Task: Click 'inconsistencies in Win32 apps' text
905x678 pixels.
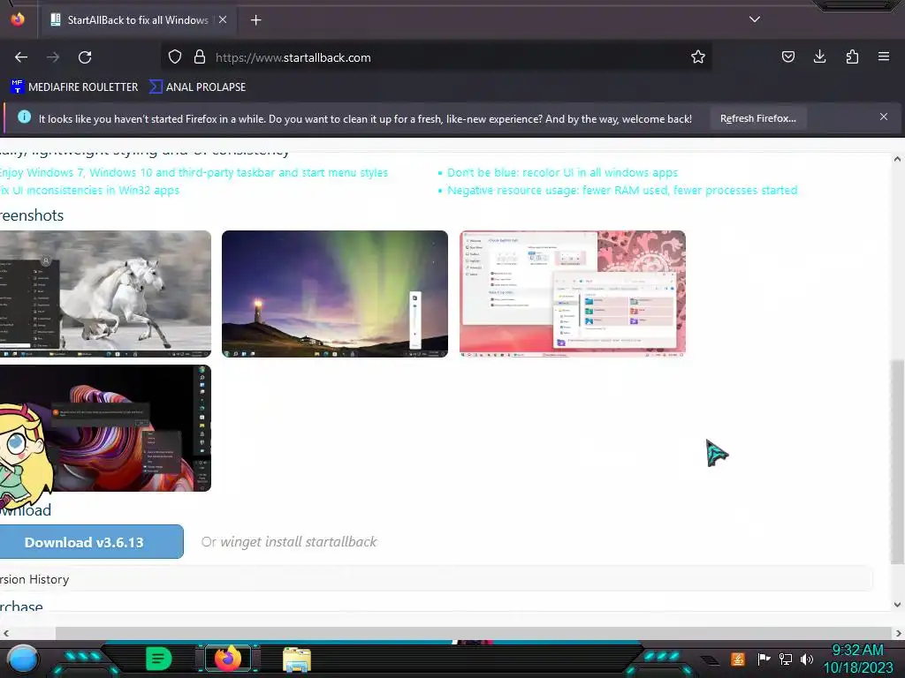Action: (89, 191)
